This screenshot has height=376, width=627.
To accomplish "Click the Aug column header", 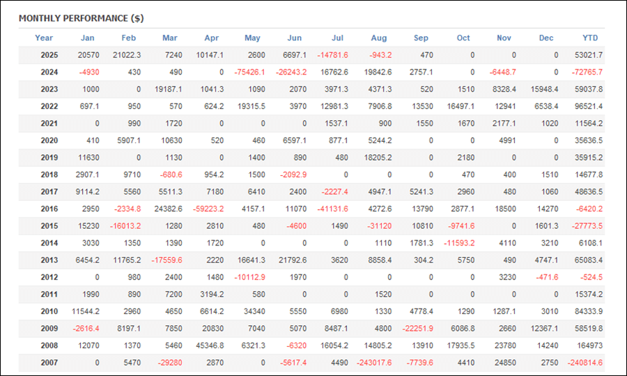I will (x=380, y=38).
